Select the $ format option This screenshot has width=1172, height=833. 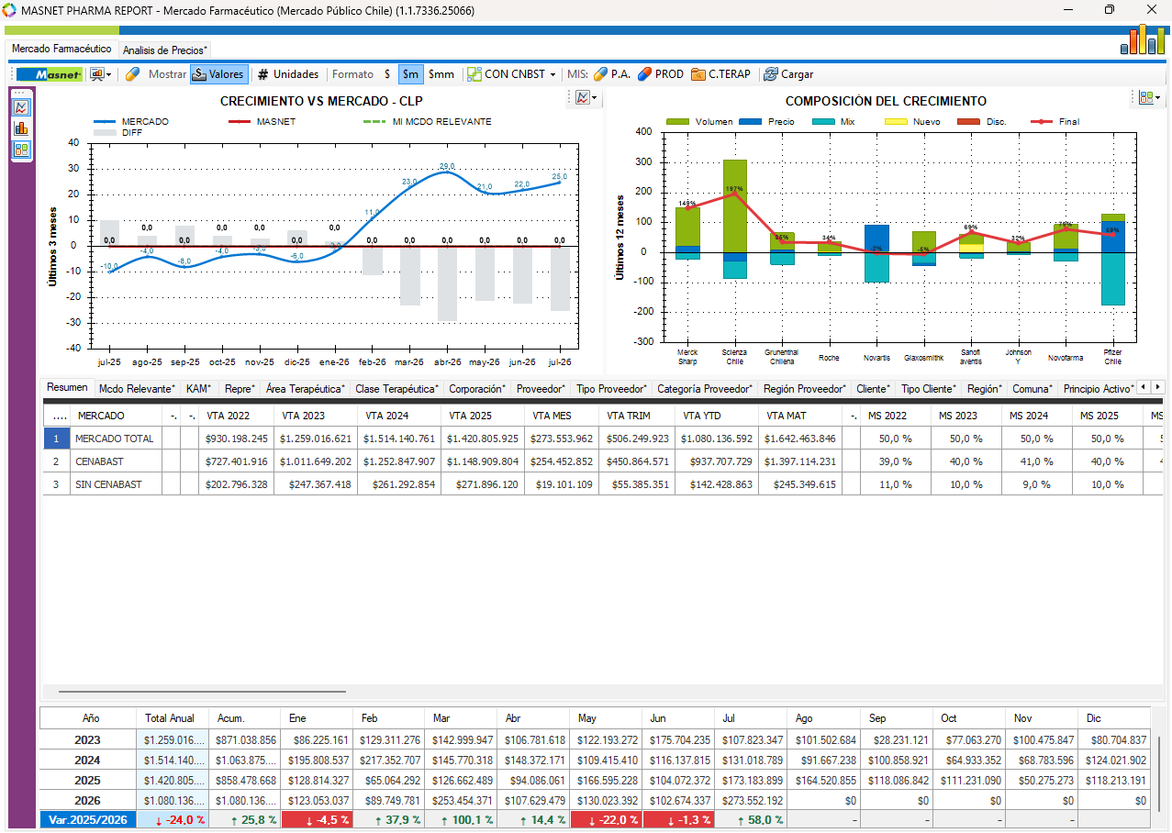(387, 74)
